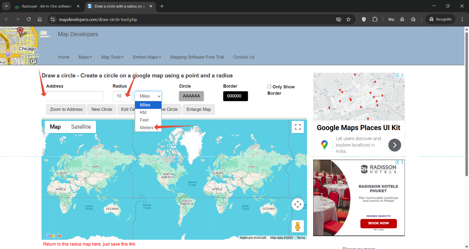Open the Contact Us page

point(244,57)
